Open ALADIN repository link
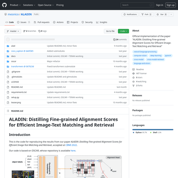178x178 pixels. 26,14
